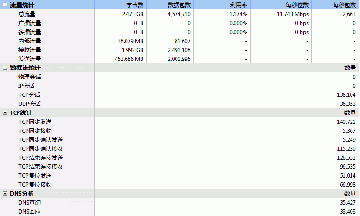Click the 11.743 Mbps value
Image resolution: width=360 pixels, height=216 pixels.
tap(293, 14)
